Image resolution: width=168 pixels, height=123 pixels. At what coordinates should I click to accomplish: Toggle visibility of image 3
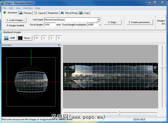(58, 38)
